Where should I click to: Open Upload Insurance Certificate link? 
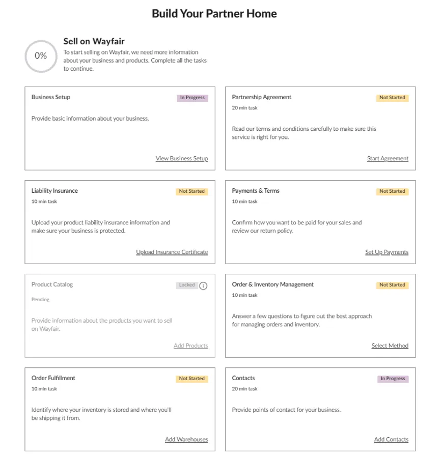tap(172, 252)
